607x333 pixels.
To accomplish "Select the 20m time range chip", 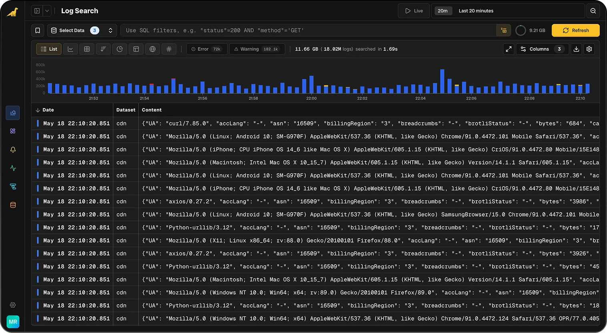I will tap(442, 11).
